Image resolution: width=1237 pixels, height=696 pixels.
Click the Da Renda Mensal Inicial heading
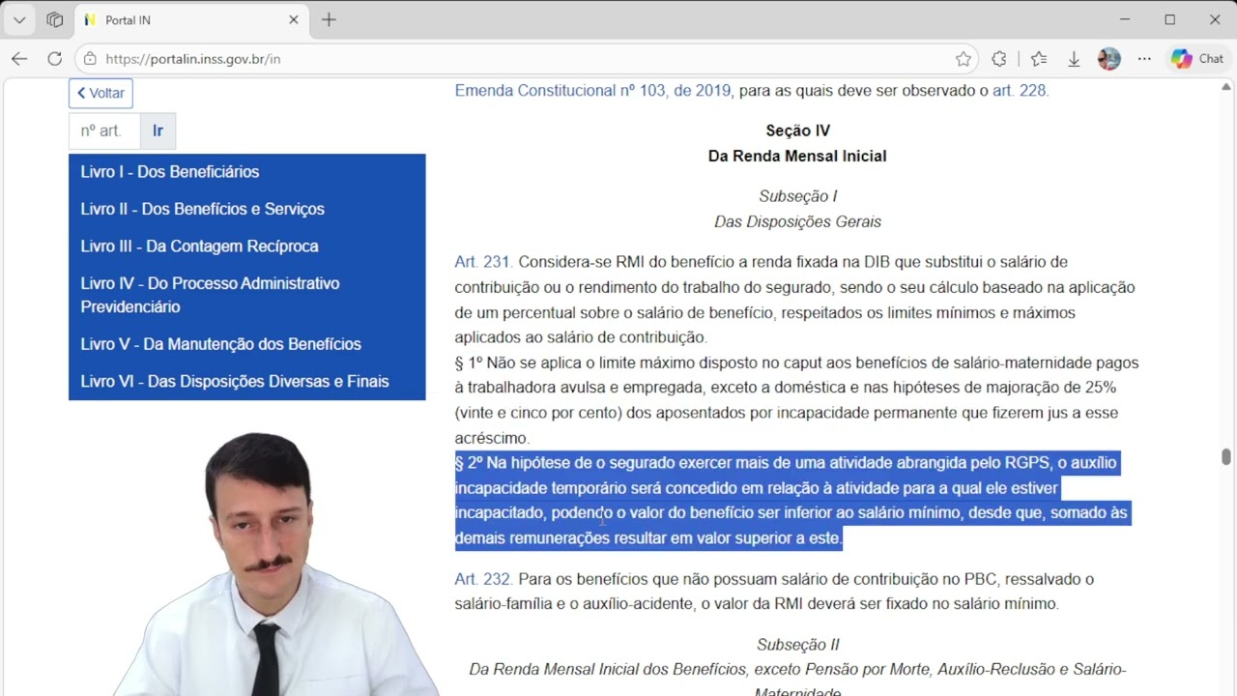tap(797, 156)
